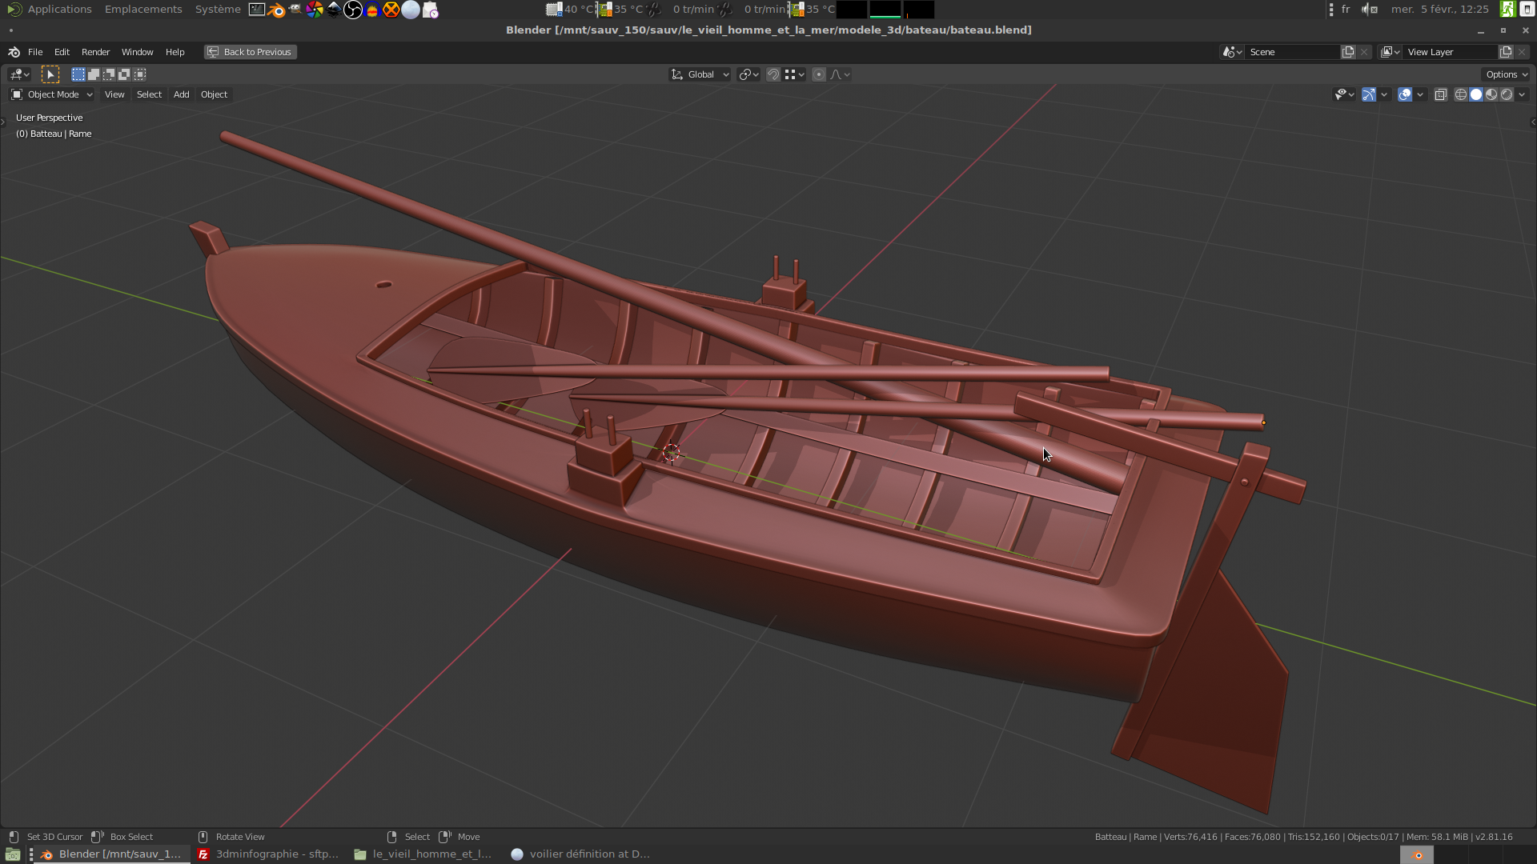Choose Subtract Selection mode icon
This screenshot has width=1537, height=864.
(x=109, y=74)
